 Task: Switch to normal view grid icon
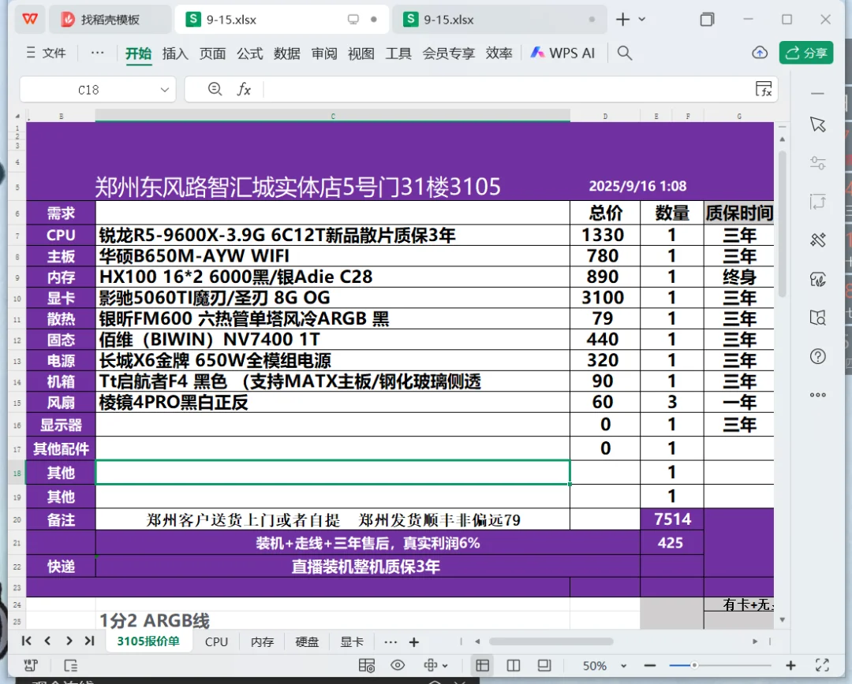coord(482,666)
